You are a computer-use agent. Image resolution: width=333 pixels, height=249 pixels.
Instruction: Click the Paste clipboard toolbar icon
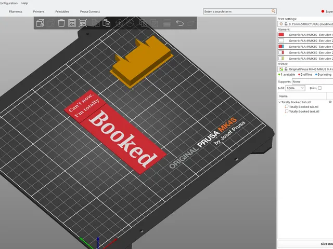[x=106, y=23]
